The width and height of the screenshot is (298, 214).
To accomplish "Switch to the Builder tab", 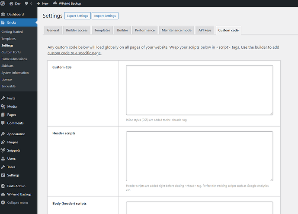I will click(122, 30).
